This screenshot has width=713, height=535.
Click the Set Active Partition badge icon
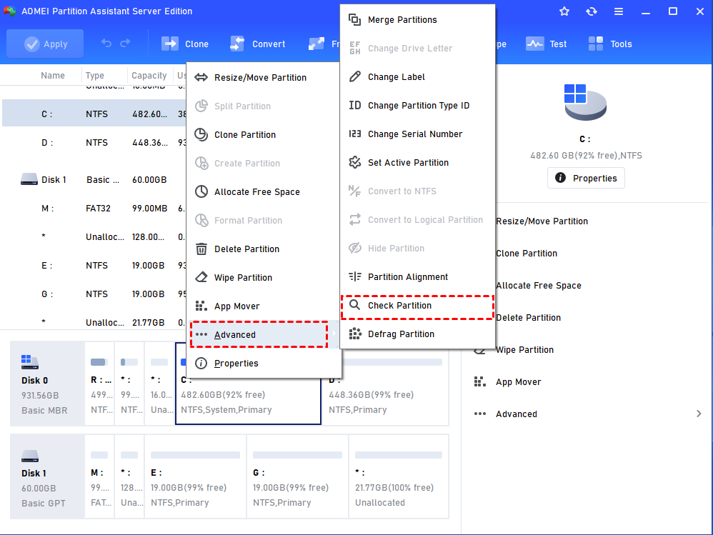coord(354,162)
